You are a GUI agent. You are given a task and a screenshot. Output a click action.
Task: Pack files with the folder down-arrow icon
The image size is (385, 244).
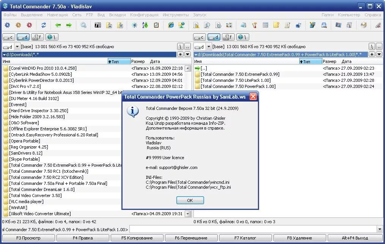click(x=109, y=25)
